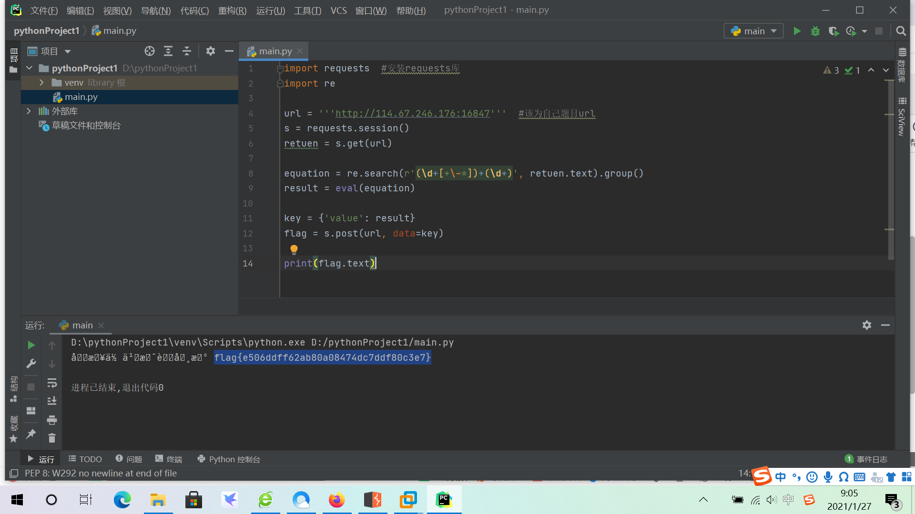Click the editor vertical scrollbar
The height and width of the screenshot is (514, 915).
890,169
